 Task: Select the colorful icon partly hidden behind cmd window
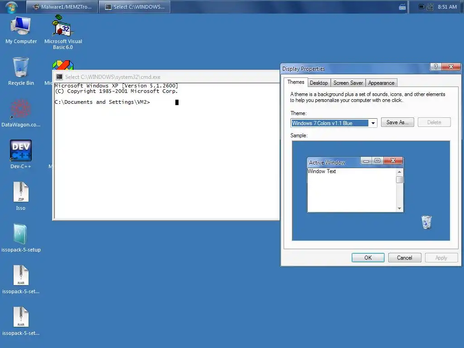click(63, 65)
